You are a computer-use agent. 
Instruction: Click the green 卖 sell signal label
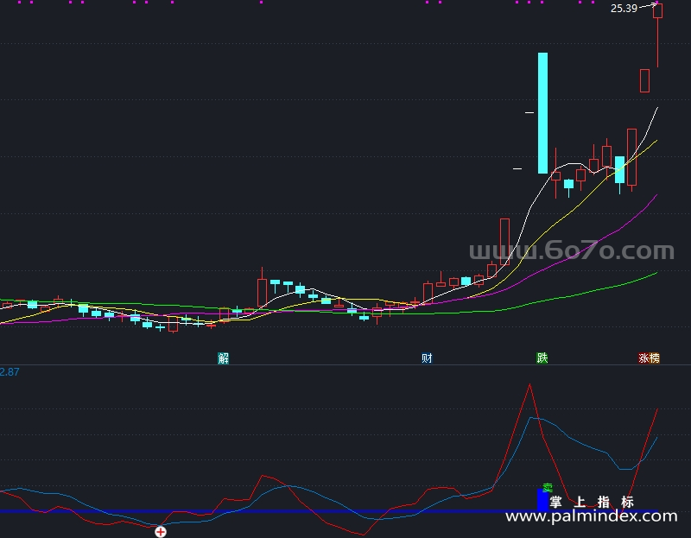click(548, 488)
